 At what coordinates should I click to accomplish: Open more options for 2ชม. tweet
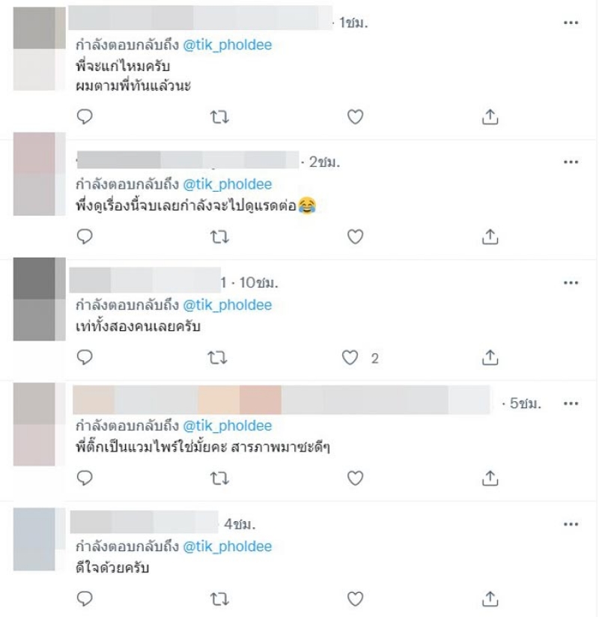coord(571,162)
